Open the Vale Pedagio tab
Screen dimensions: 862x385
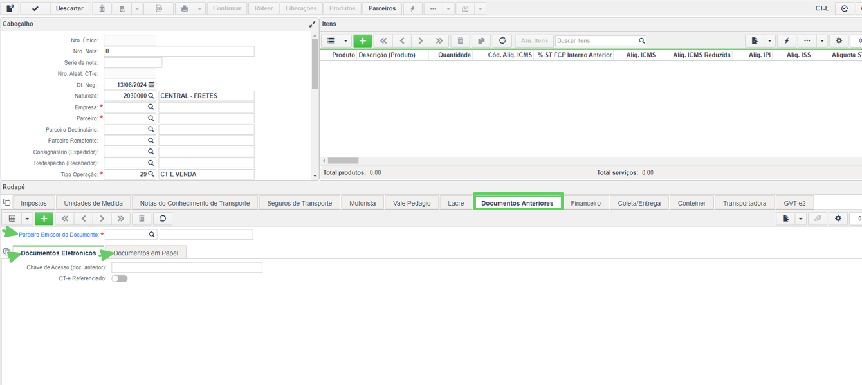point(412,203)
